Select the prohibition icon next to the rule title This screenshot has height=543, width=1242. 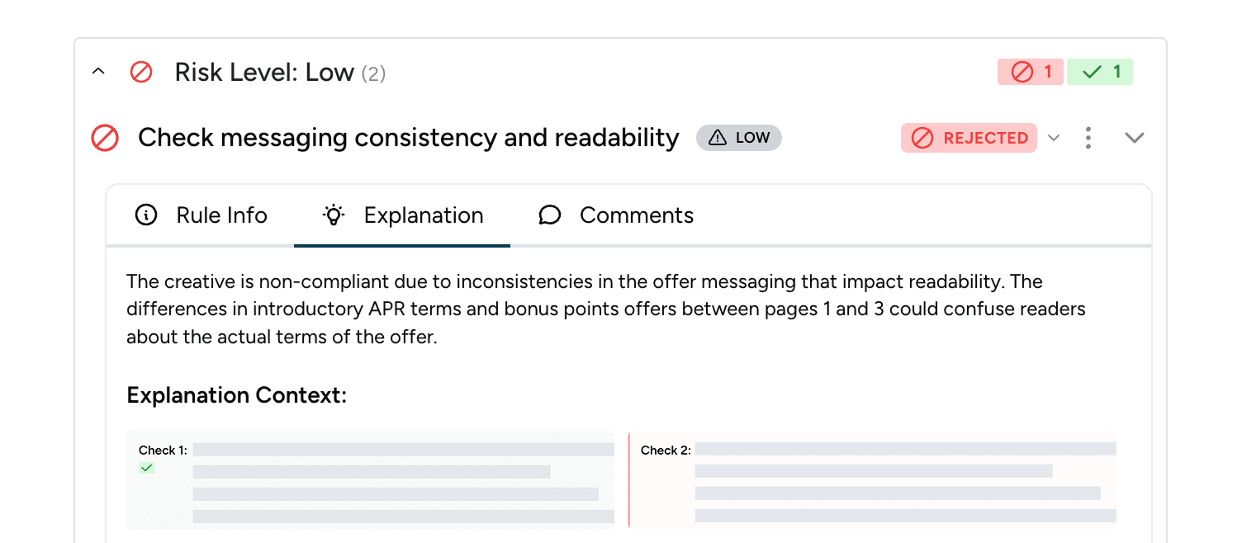pos(105,138)
